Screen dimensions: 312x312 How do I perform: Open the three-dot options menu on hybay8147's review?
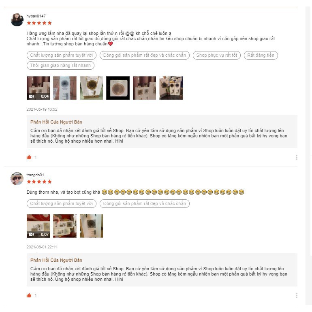297,157
